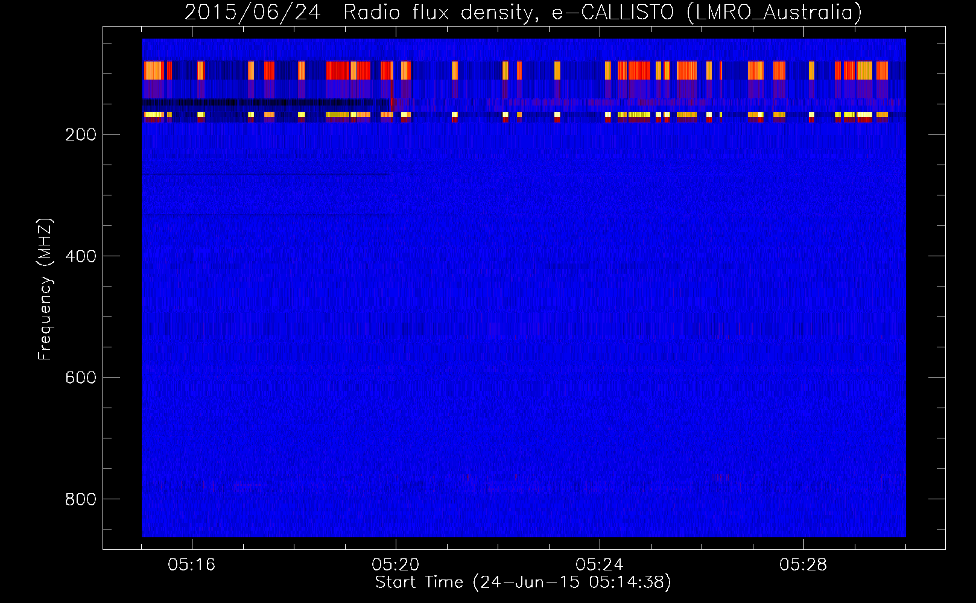Click the 200 frequency tick label
Viewport: 976px width, 603px height.
[80, 134]
